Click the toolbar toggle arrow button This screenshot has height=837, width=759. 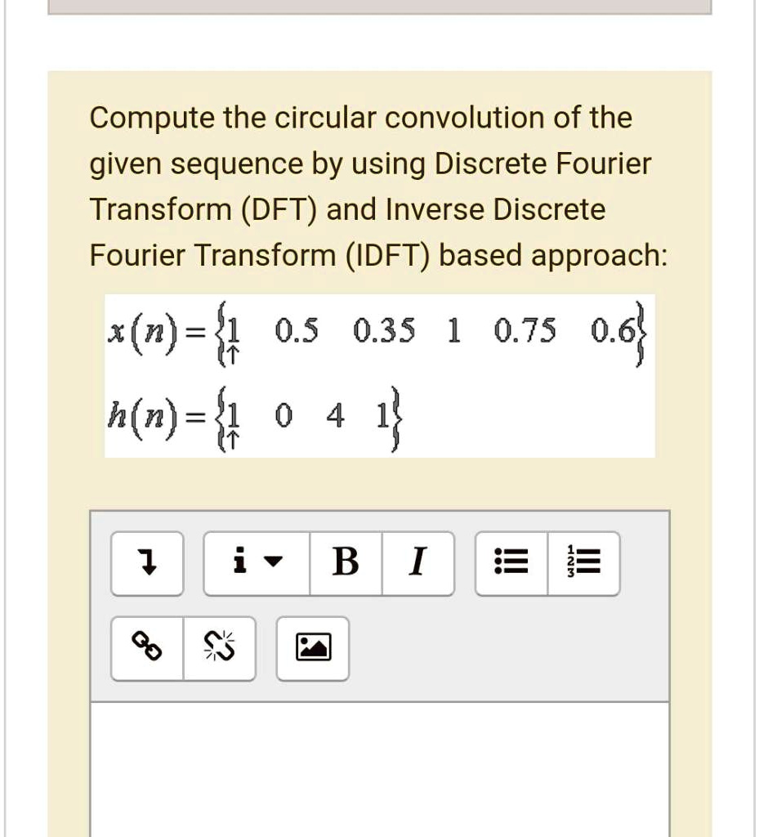coord(147,563)
